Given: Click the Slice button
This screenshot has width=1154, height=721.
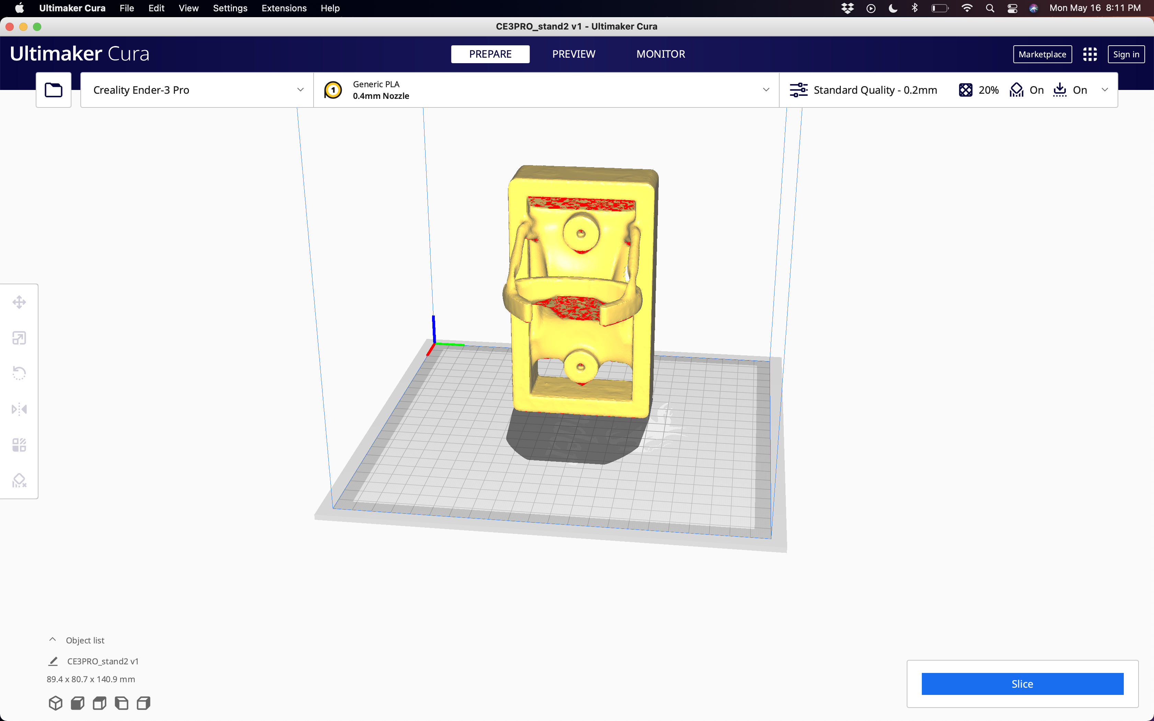Looking at the screenshot, I should 1022,683.
